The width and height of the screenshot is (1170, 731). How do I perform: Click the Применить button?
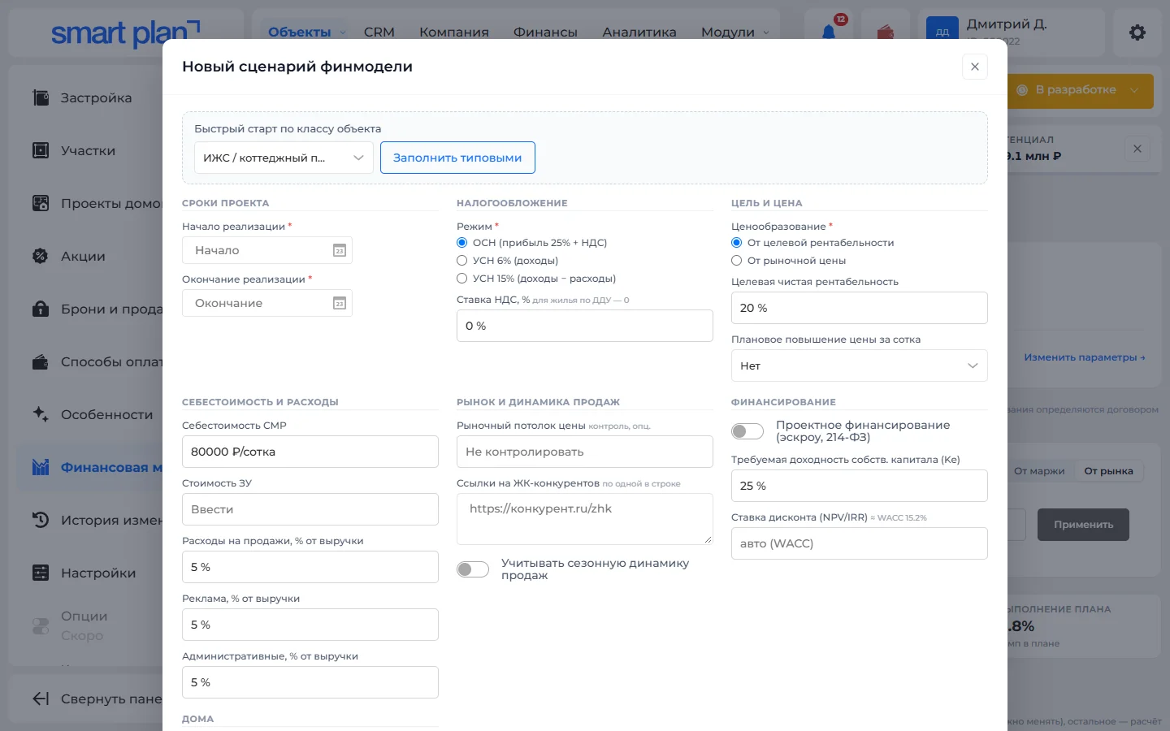coord(1083,525)
